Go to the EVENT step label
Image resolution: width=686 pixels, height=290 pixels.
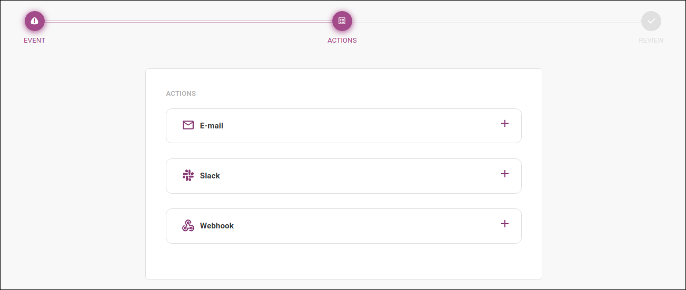tap(35, 41)
